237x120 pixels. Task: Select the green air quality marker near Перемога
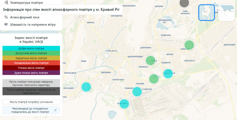coord(150,60)
